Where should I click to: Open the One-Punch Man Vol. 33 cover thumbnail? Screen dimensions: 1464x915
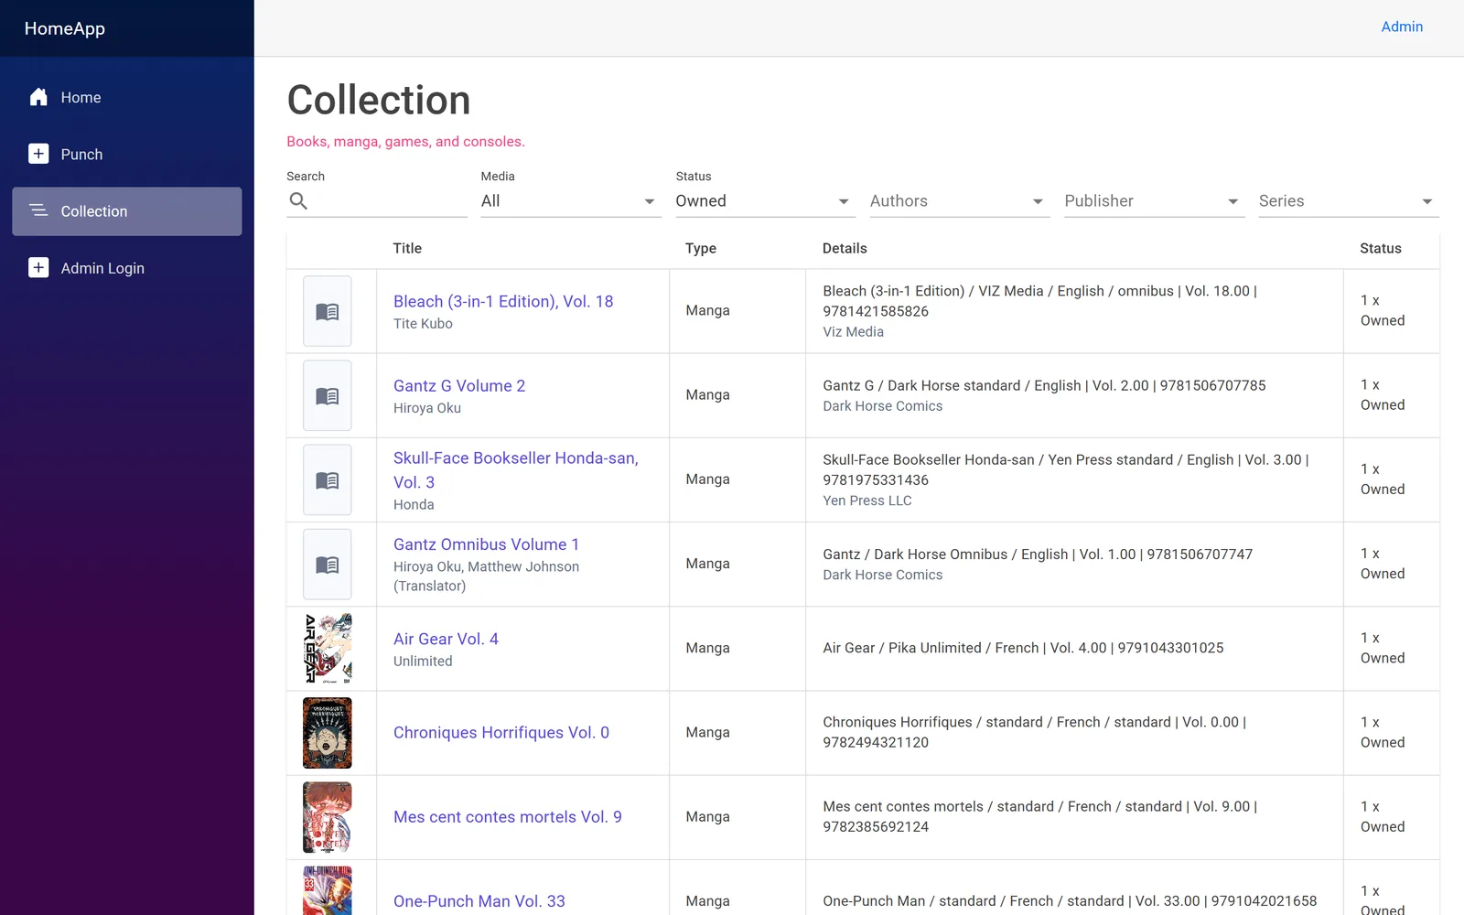click(328, 891)
